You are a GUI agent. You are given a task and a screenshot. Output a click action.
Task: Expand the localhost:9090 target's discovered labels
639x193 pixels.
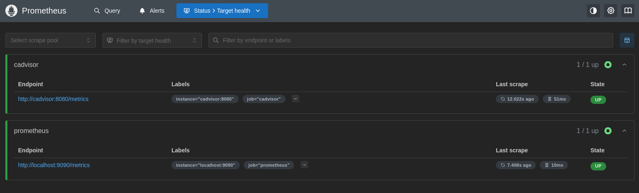coord(304,165)
